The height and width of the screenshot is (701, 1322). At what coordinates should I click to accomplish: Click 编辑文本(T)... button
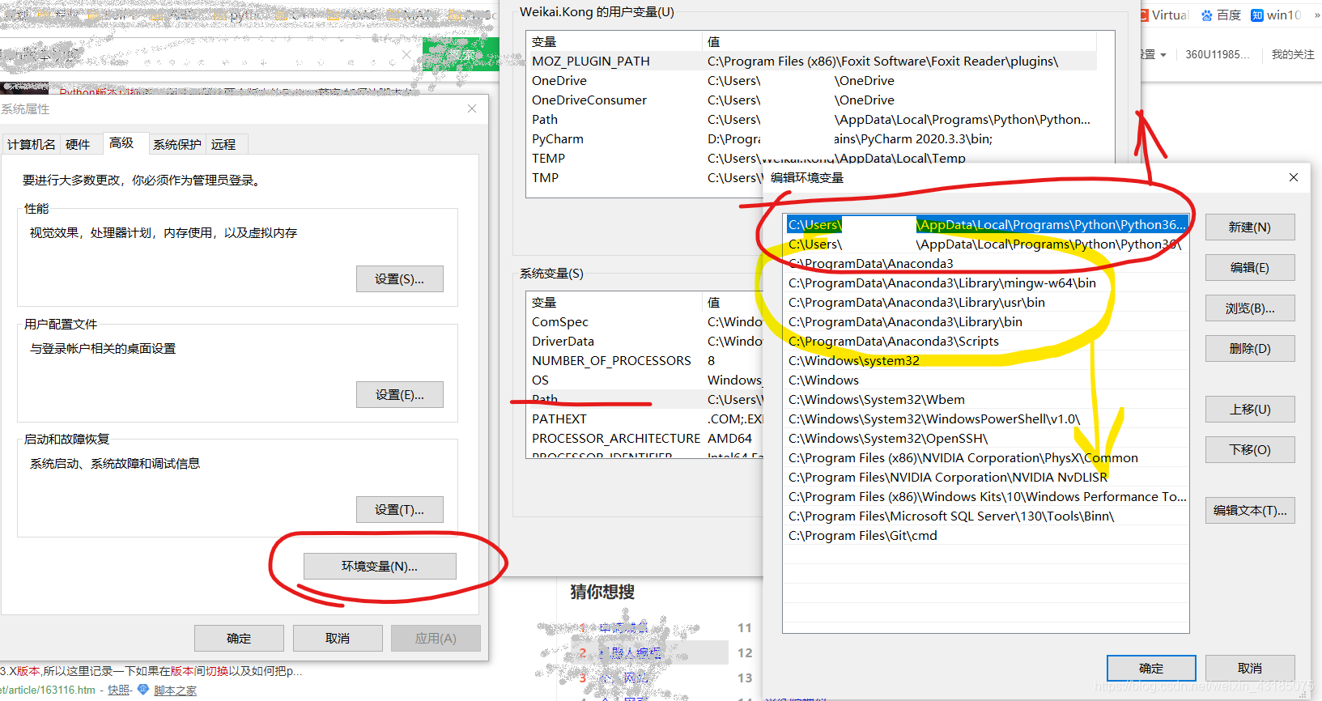pos(1250,511)
